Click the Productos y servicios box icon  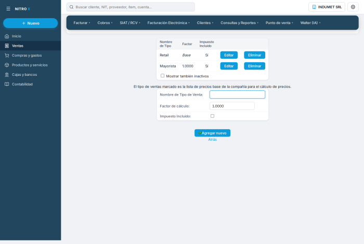click(7, 65)
